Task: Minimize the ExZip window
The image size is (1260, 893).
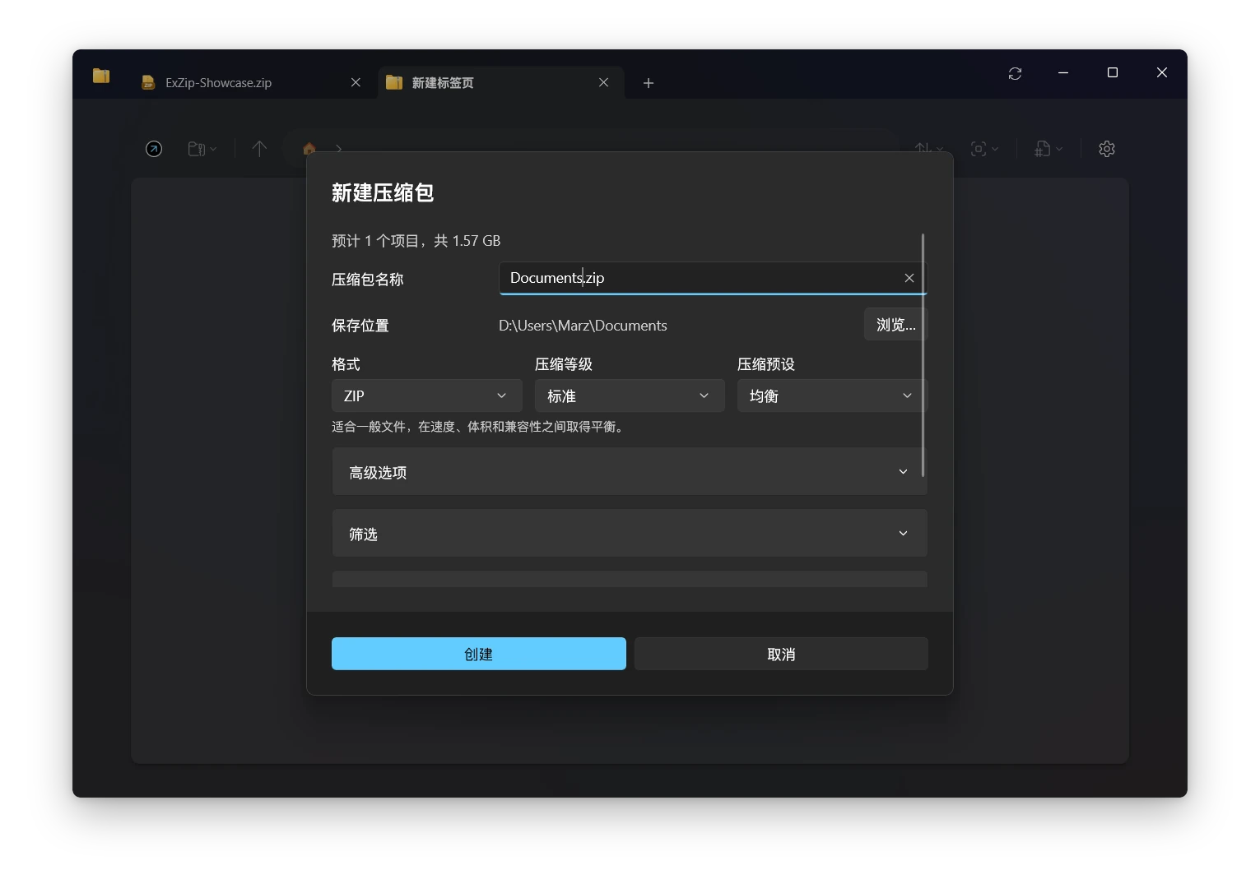Action: pos(1063,73)
